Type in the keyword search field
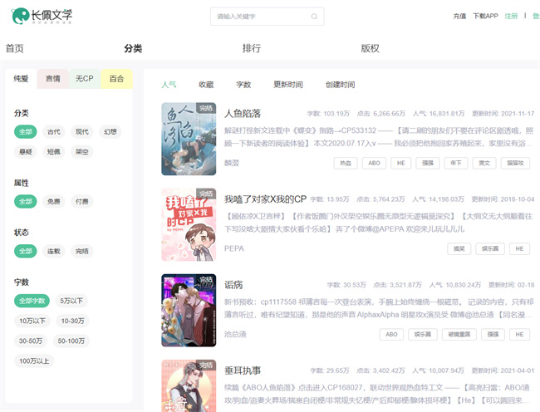Viewport: 540px width, 412px height. click(258, 16)
